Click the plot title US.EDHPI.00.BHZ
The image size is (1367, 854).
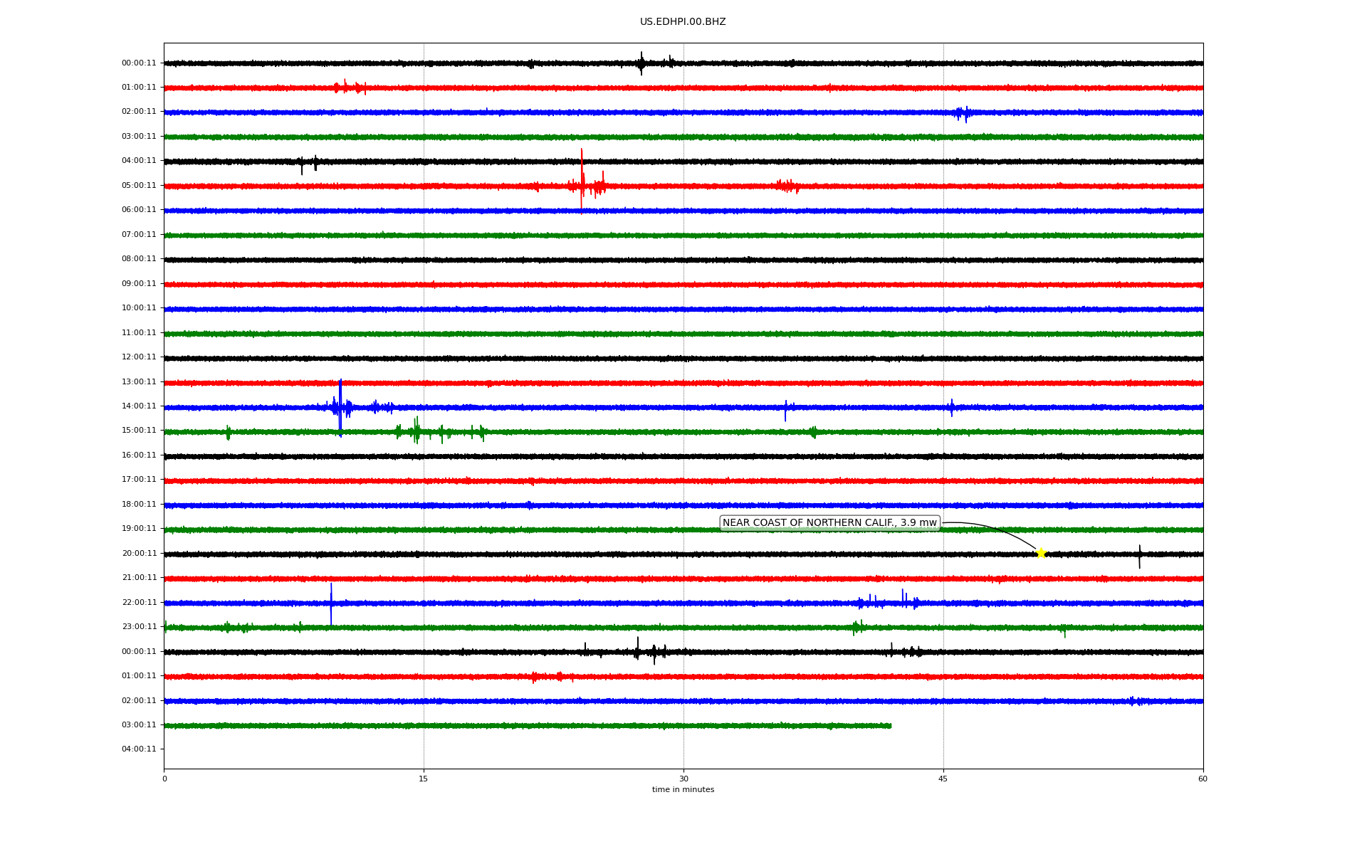683,22
